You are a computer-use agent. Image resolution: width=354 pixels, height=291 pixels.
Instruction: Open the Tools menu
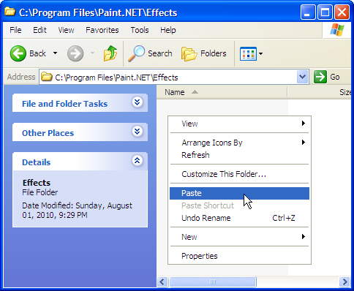click(x=140, y=30)
